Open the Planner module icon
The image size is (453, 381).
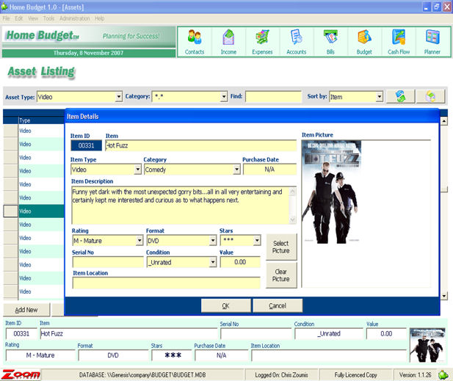tap(432, 41)
